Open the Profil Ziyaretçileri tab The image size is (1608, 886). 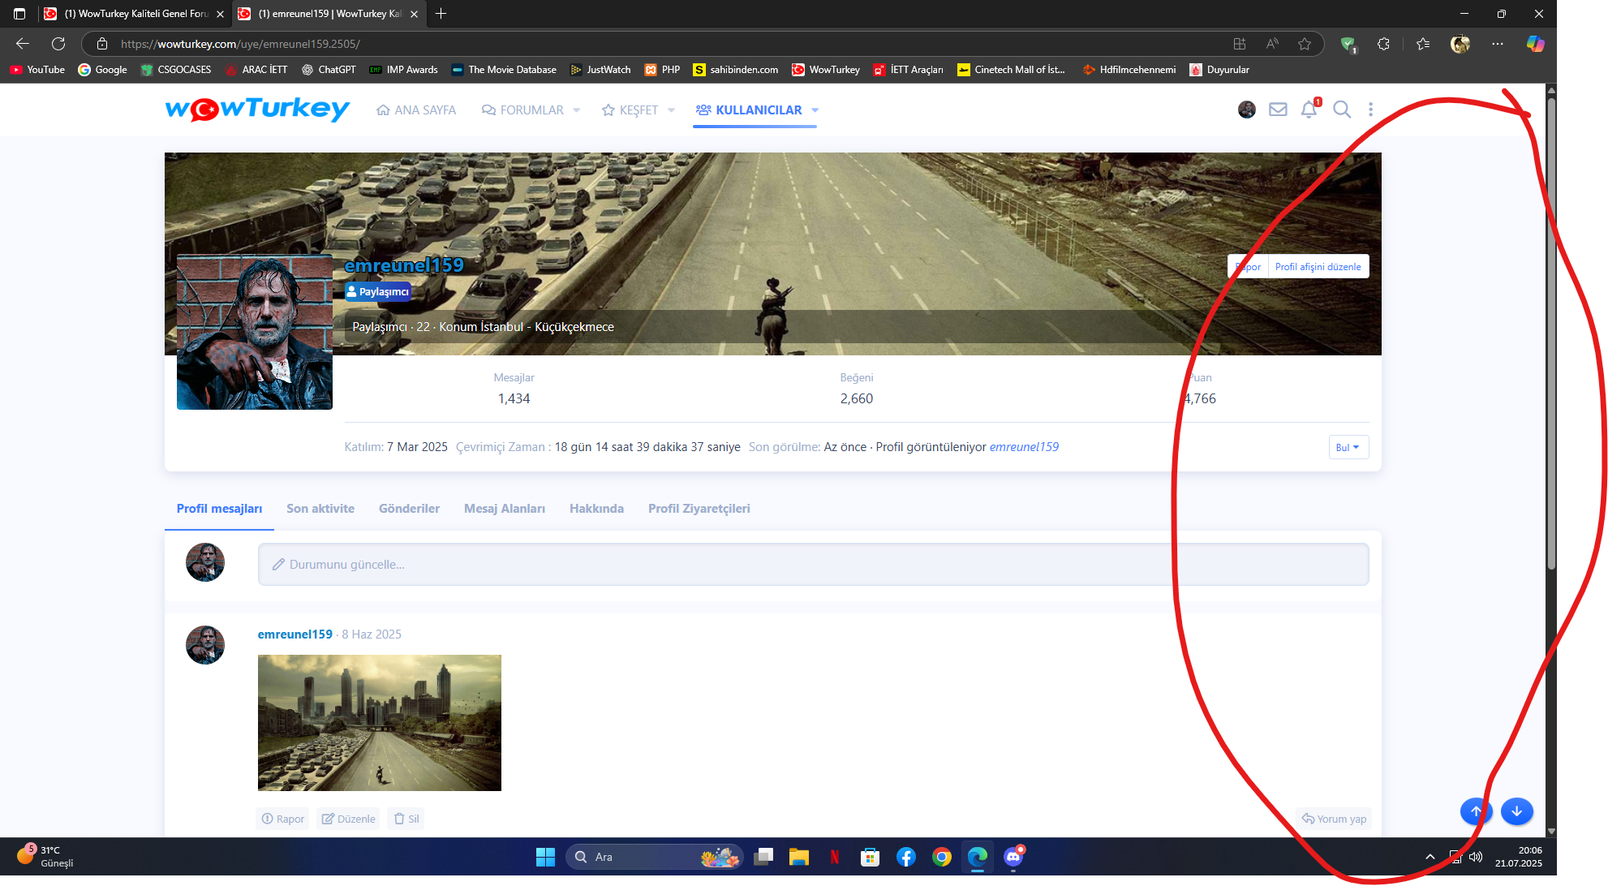699,509
